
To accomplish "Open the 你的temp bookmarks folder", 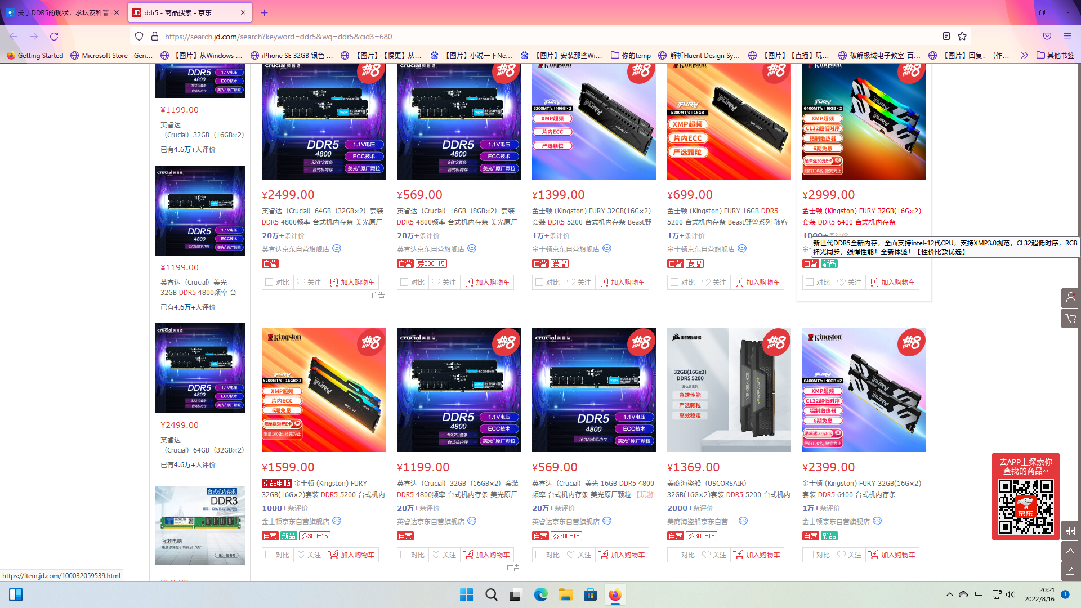I will (x=631, y=55).
